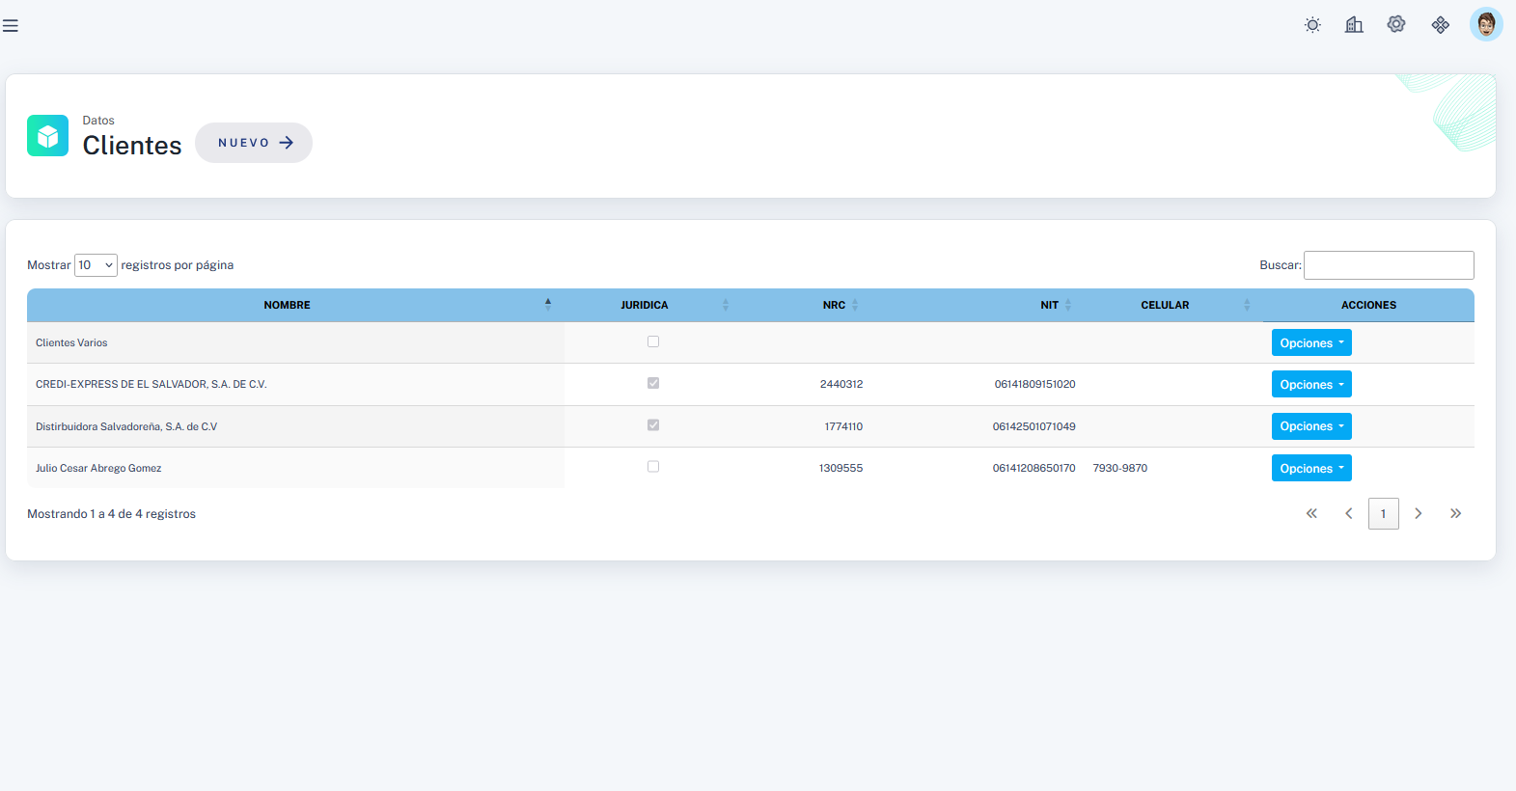
Task: Expand Opciones for Clientes Varios
Action: coord(1311,343)
